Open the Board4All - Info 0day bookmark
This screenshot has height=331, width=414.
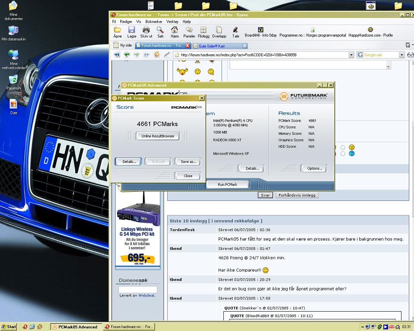click(260, 32)
